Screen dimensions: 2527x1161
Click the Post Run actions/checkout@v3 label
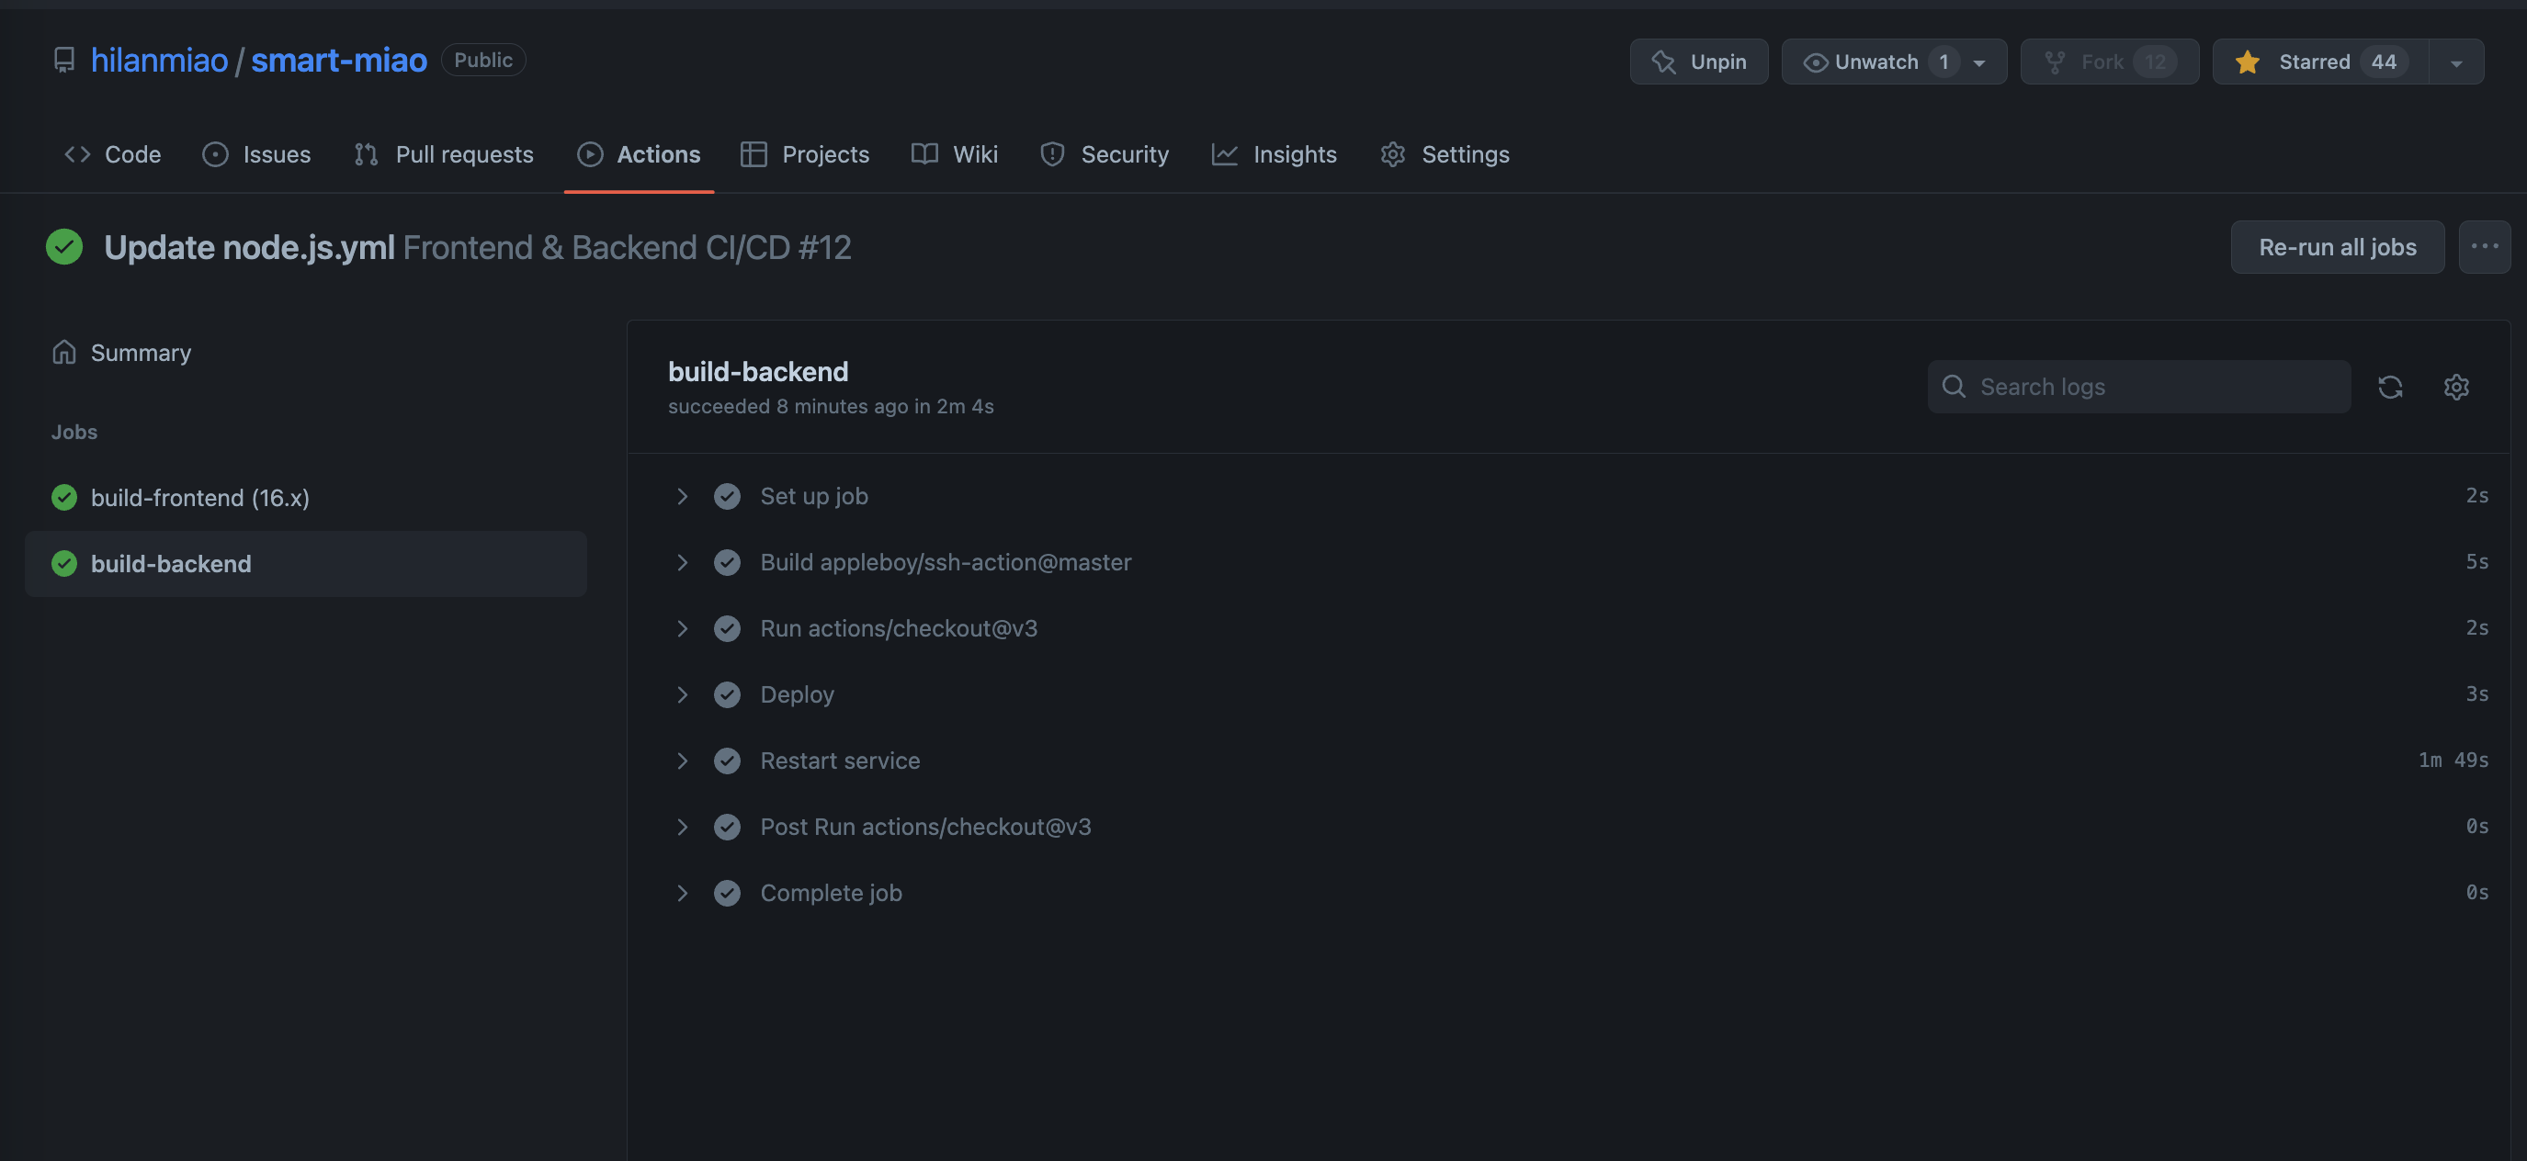925,827
